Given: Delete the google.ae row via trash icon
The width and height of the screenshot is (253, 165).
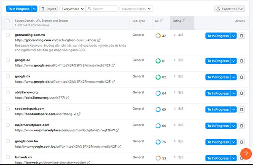Looking at the screenshot, I should click(x=242, y=61).
